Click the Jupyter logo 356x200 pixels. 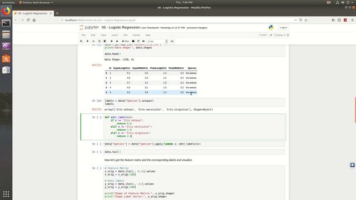tap(89, 27)
